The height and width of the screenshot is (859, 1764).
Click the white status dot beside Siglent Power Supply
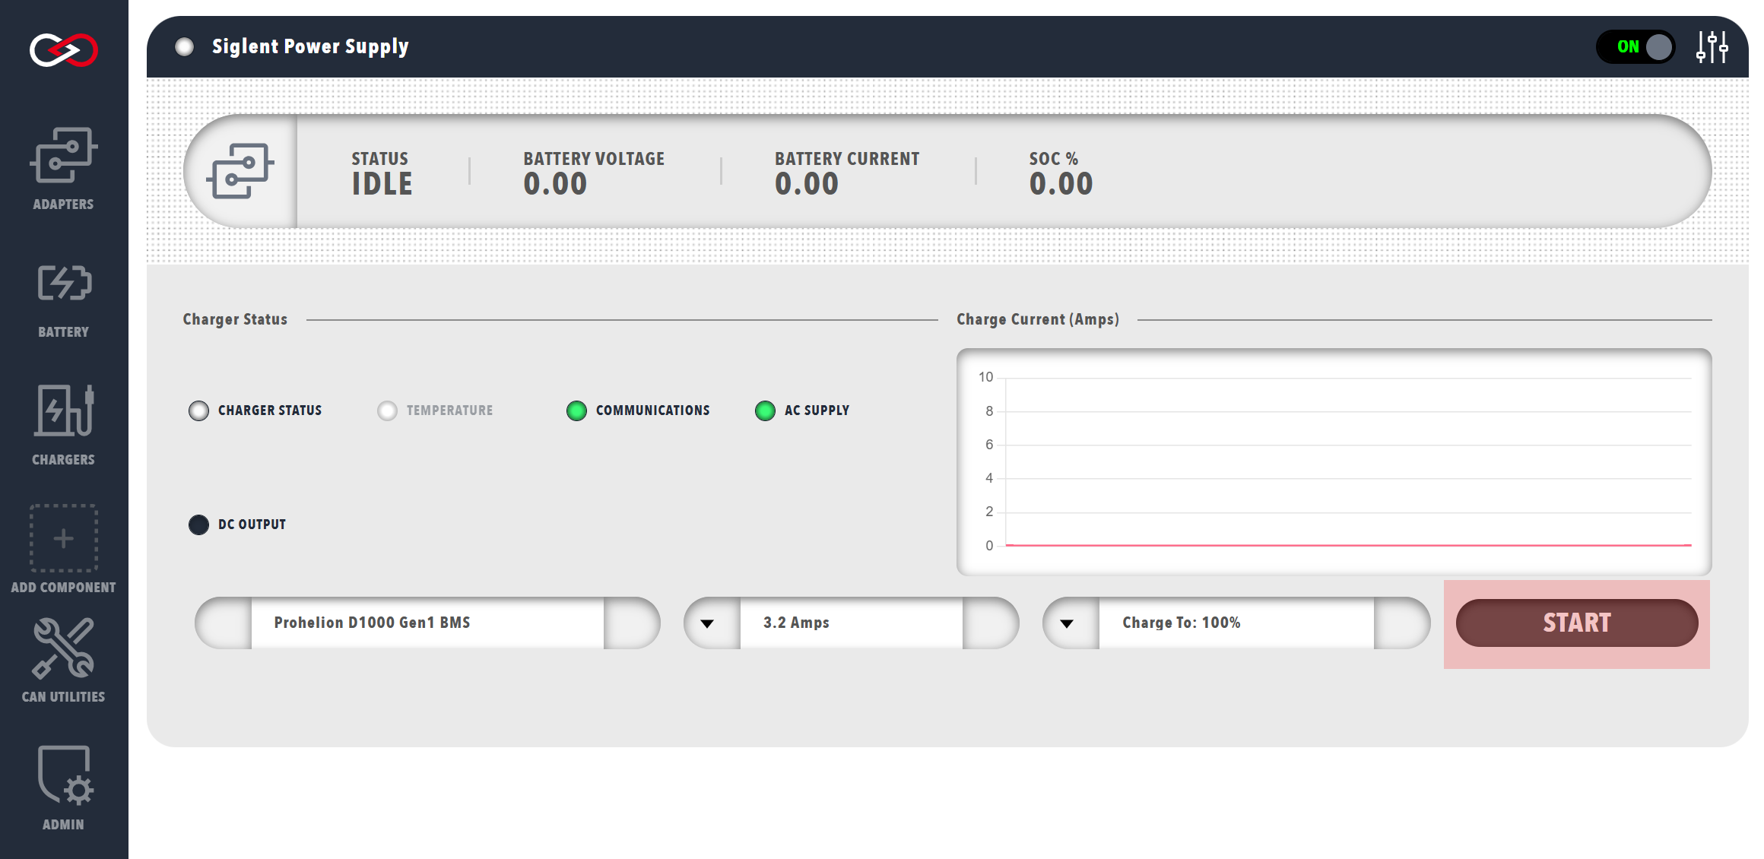point(184,47)
